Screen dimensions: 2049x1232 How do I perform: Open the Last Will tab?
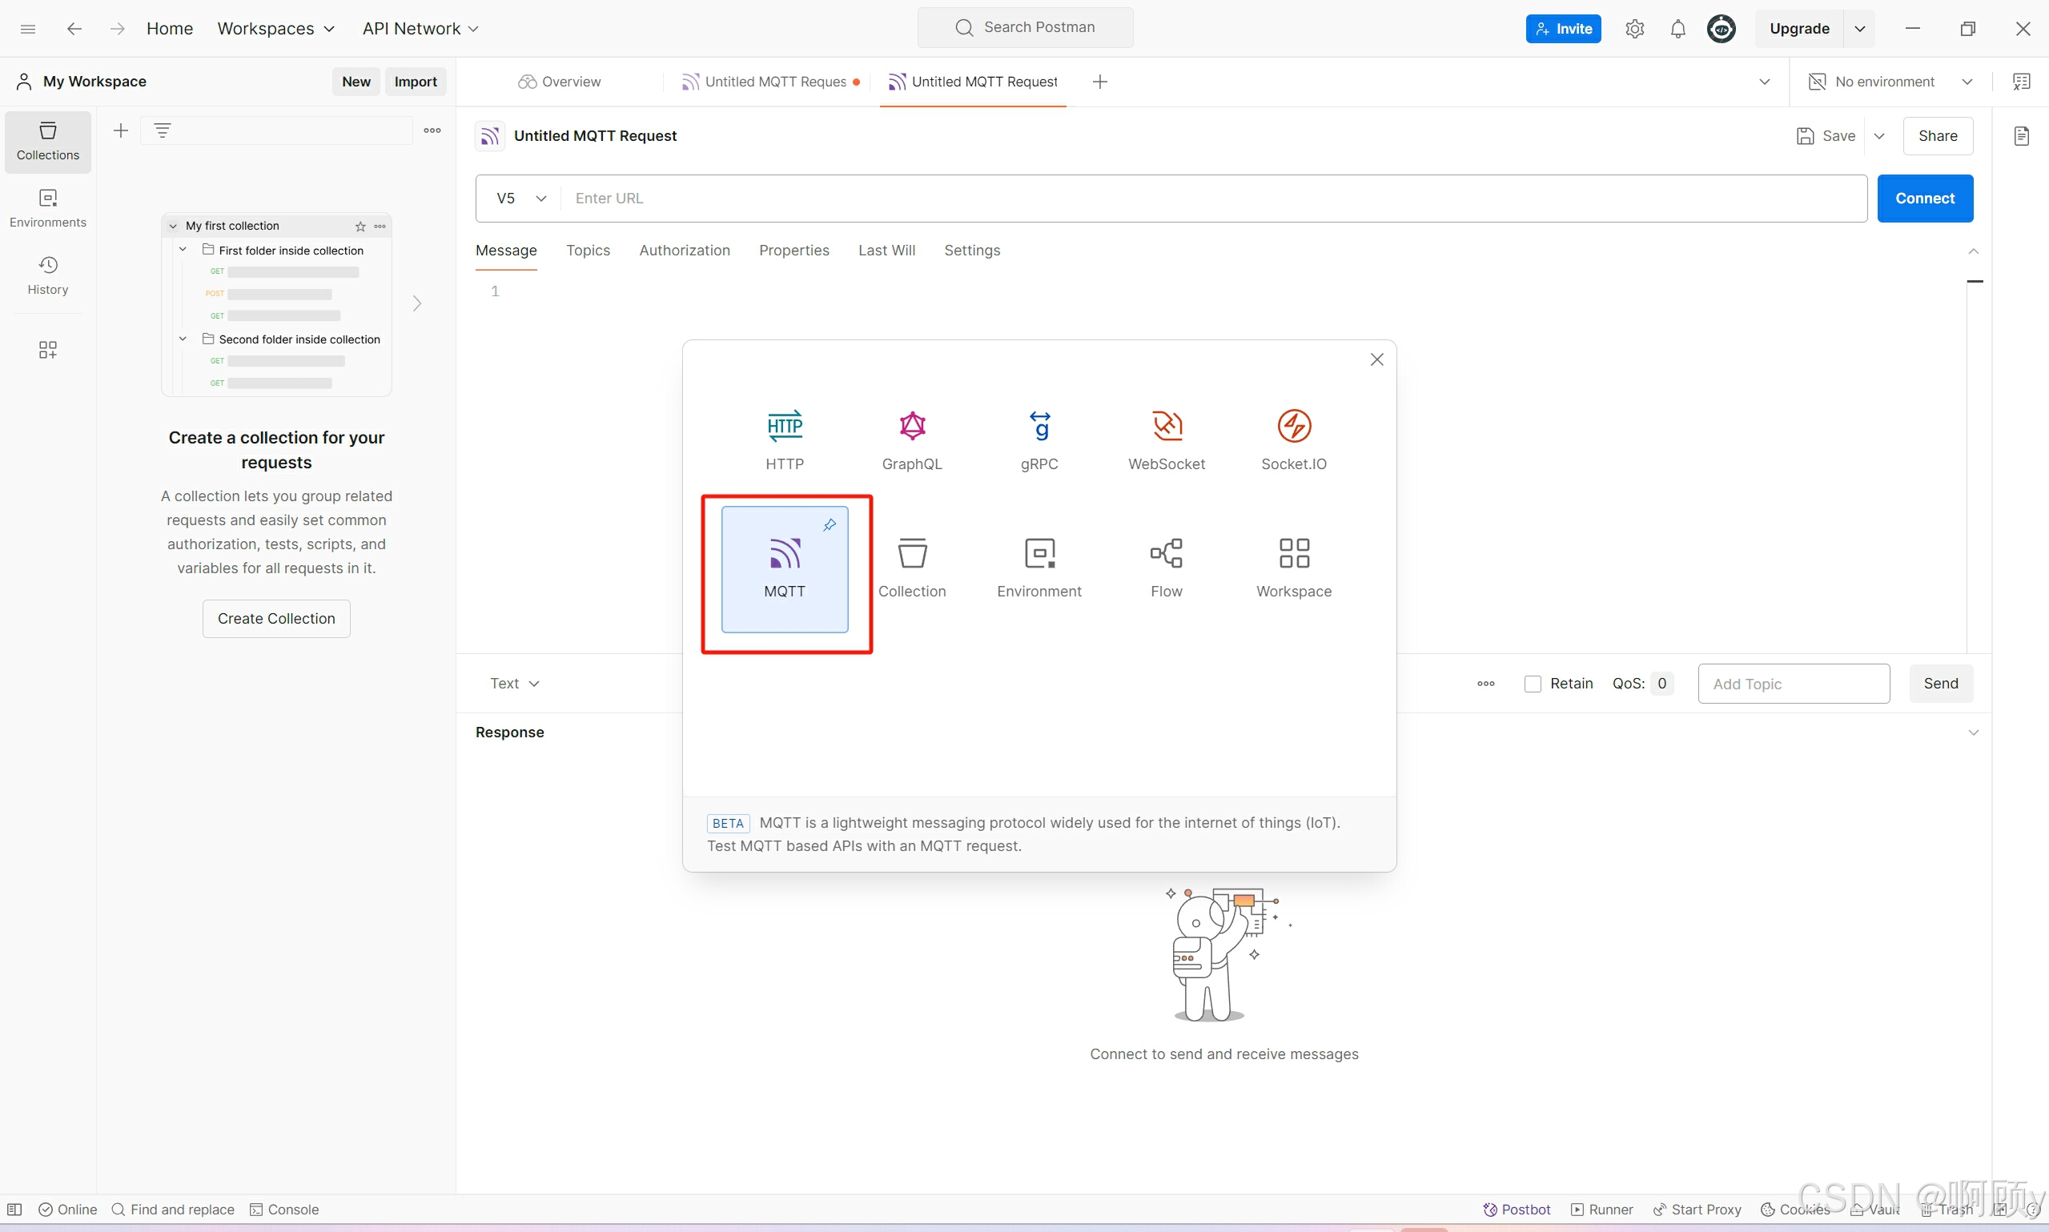[x=886, y=251]
